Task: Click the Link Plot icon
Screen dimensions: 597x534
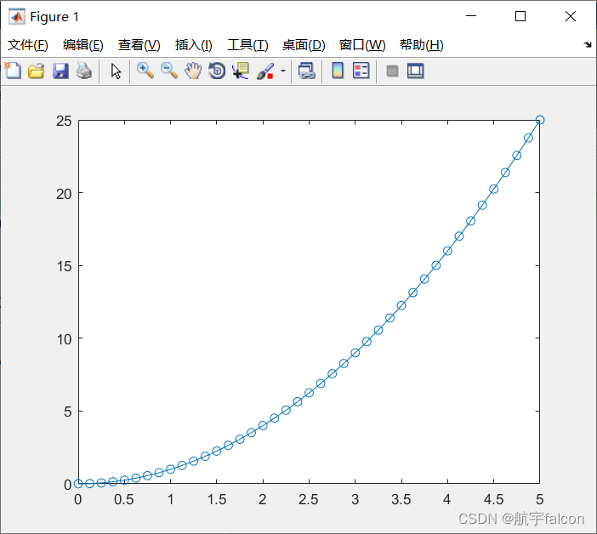Action: (x=307, y=71)
